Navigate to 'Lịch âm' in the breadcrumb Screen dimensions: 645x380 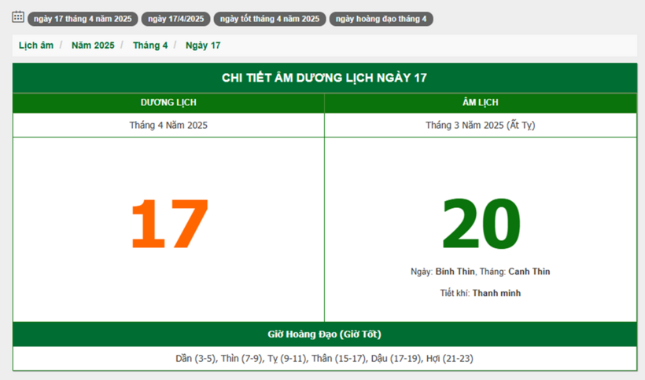click(x=36, y=46)
